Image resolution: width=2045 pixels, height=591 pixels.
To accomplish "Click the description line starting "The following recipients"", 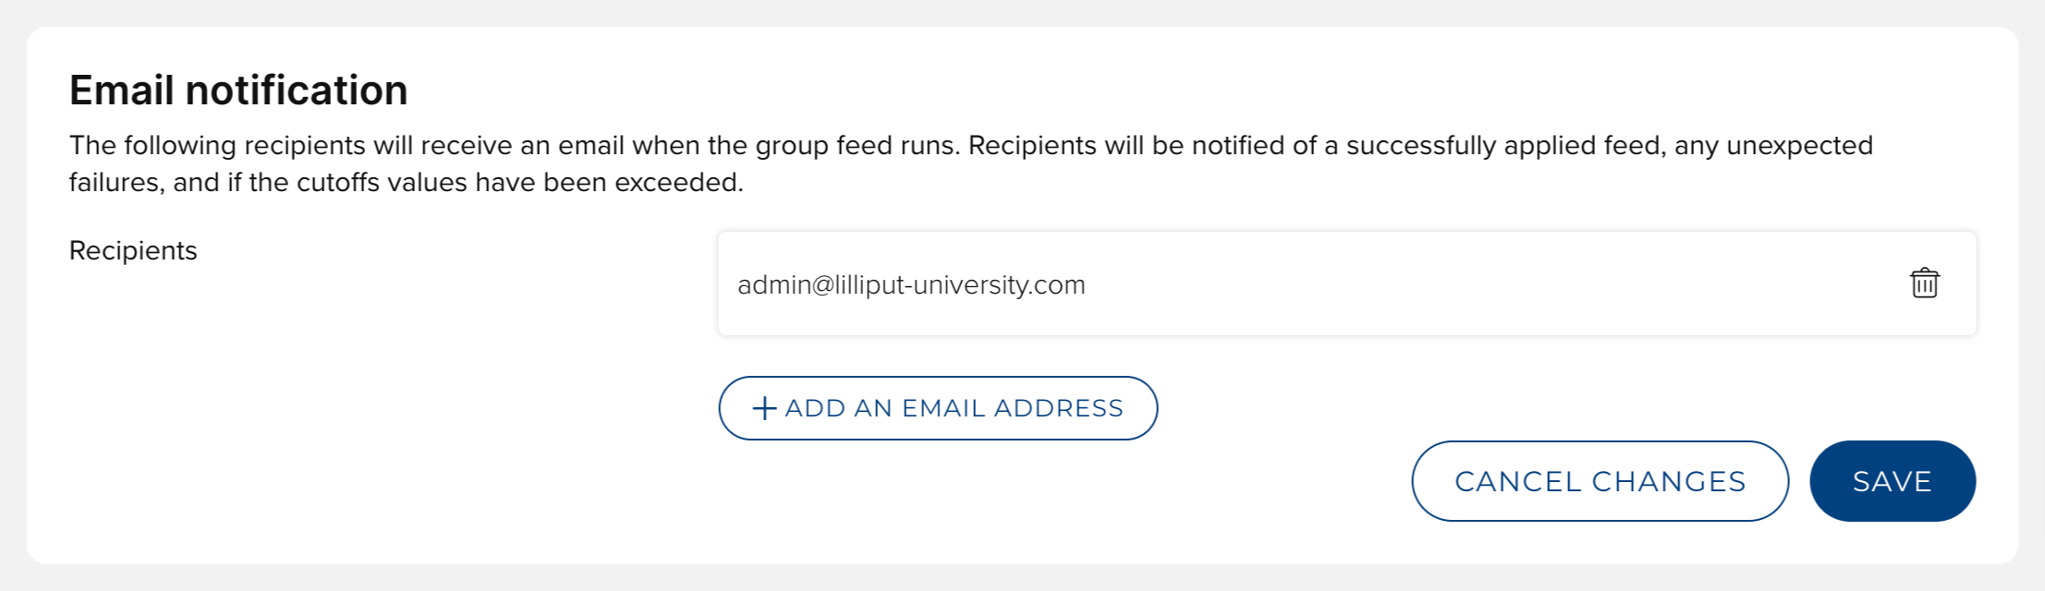I will tap(970, 145).
